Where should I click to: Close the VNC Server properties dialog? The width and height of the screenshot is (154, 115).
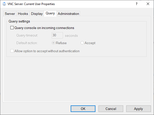(148, 4)
